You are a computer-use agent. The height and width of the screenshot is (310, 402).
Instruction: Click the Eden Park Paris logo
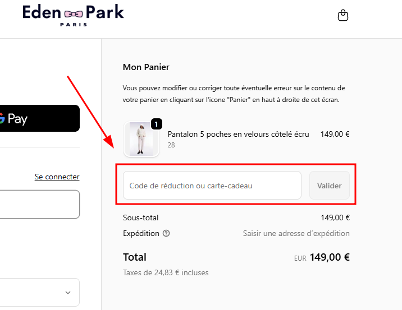73,15
